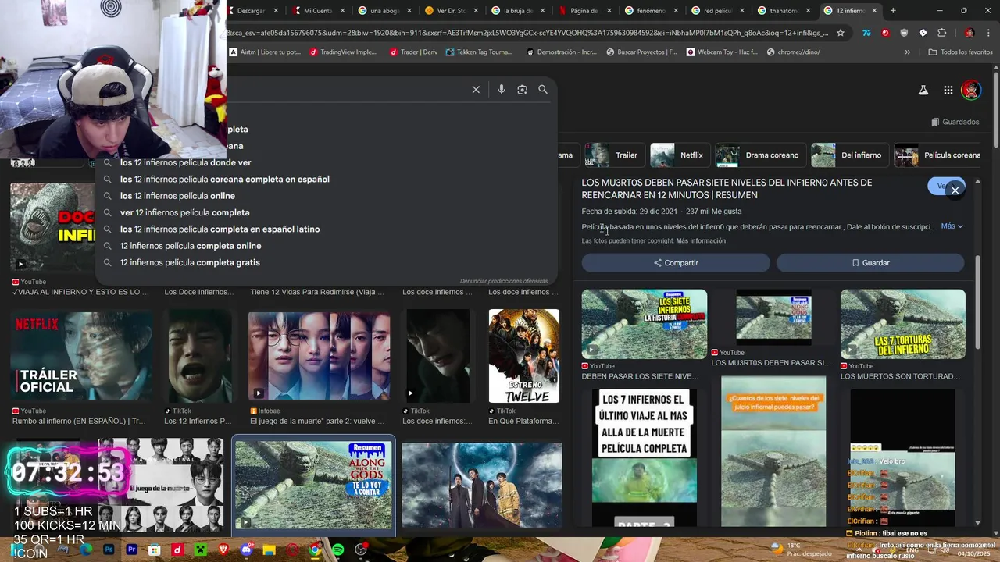
Task: Open 'Tekken Tag Tourna...' bookmark
Action: click(x=479, y=52)
